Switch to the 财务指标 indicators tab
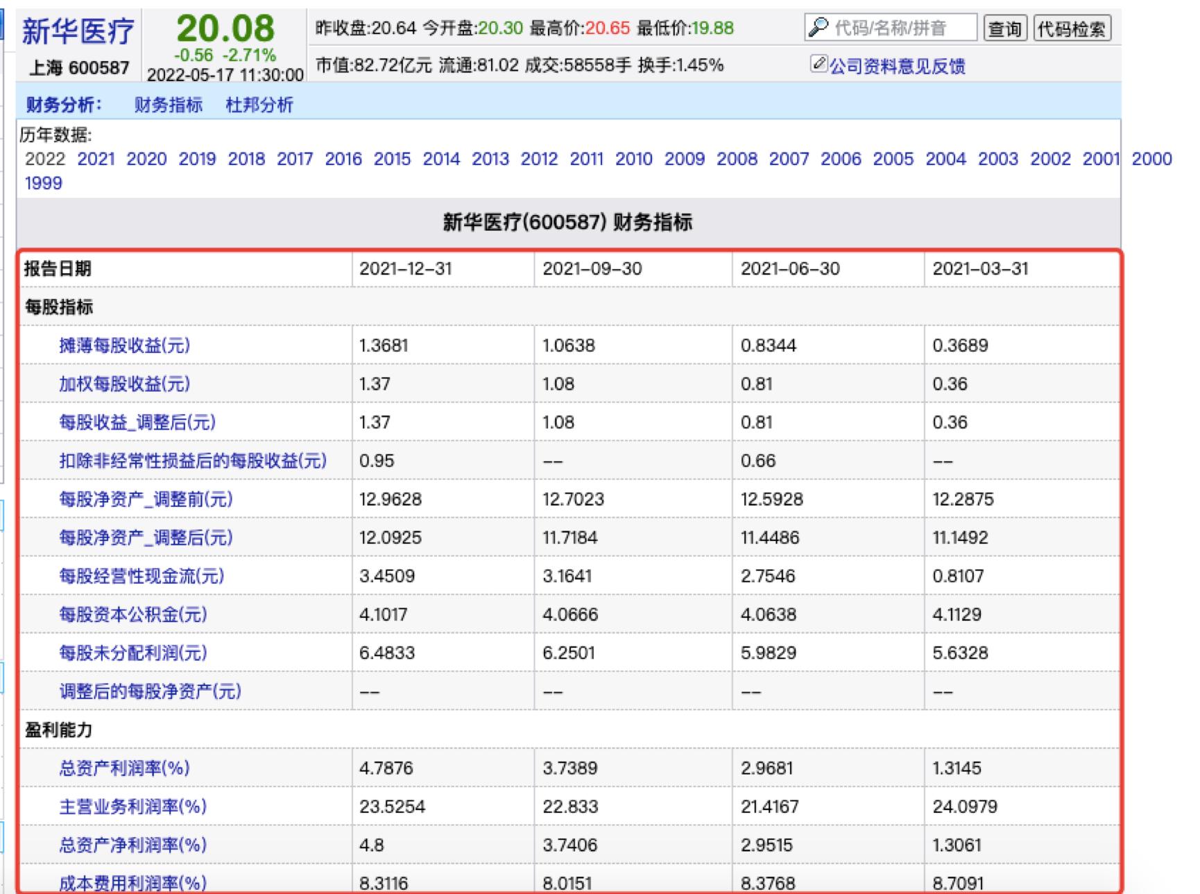This screenshot has height=894, width=1200. pos(169,107)
